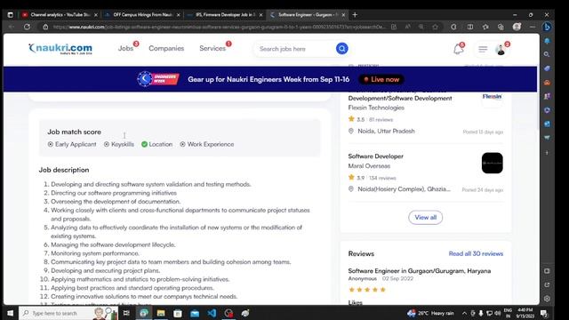Open File Explorer from taskbar

[x=161, y=313]
